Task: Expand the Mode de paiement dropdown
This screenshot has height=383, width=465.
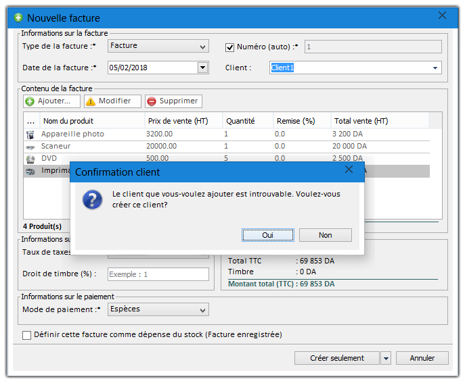Action: (203, 310)
